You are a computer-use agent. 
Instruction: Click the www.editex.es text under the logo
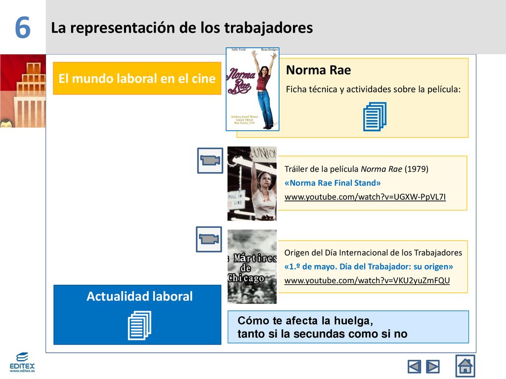pos(22,371)
